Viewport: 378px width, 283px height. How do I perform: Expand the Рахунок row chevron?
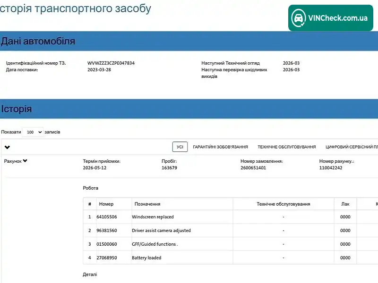[x=25, y=161]
